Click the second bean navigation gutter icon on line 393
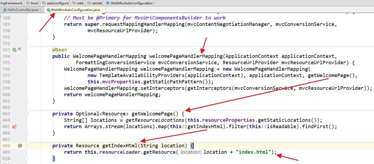The image size is (374, 164). tap(19, 49)
